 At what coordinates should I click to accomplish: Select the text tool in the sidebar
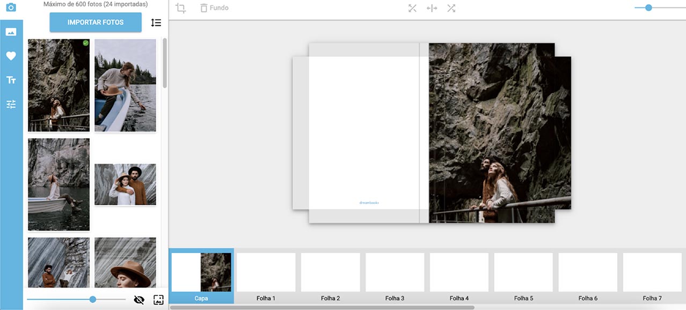point(11,80)
